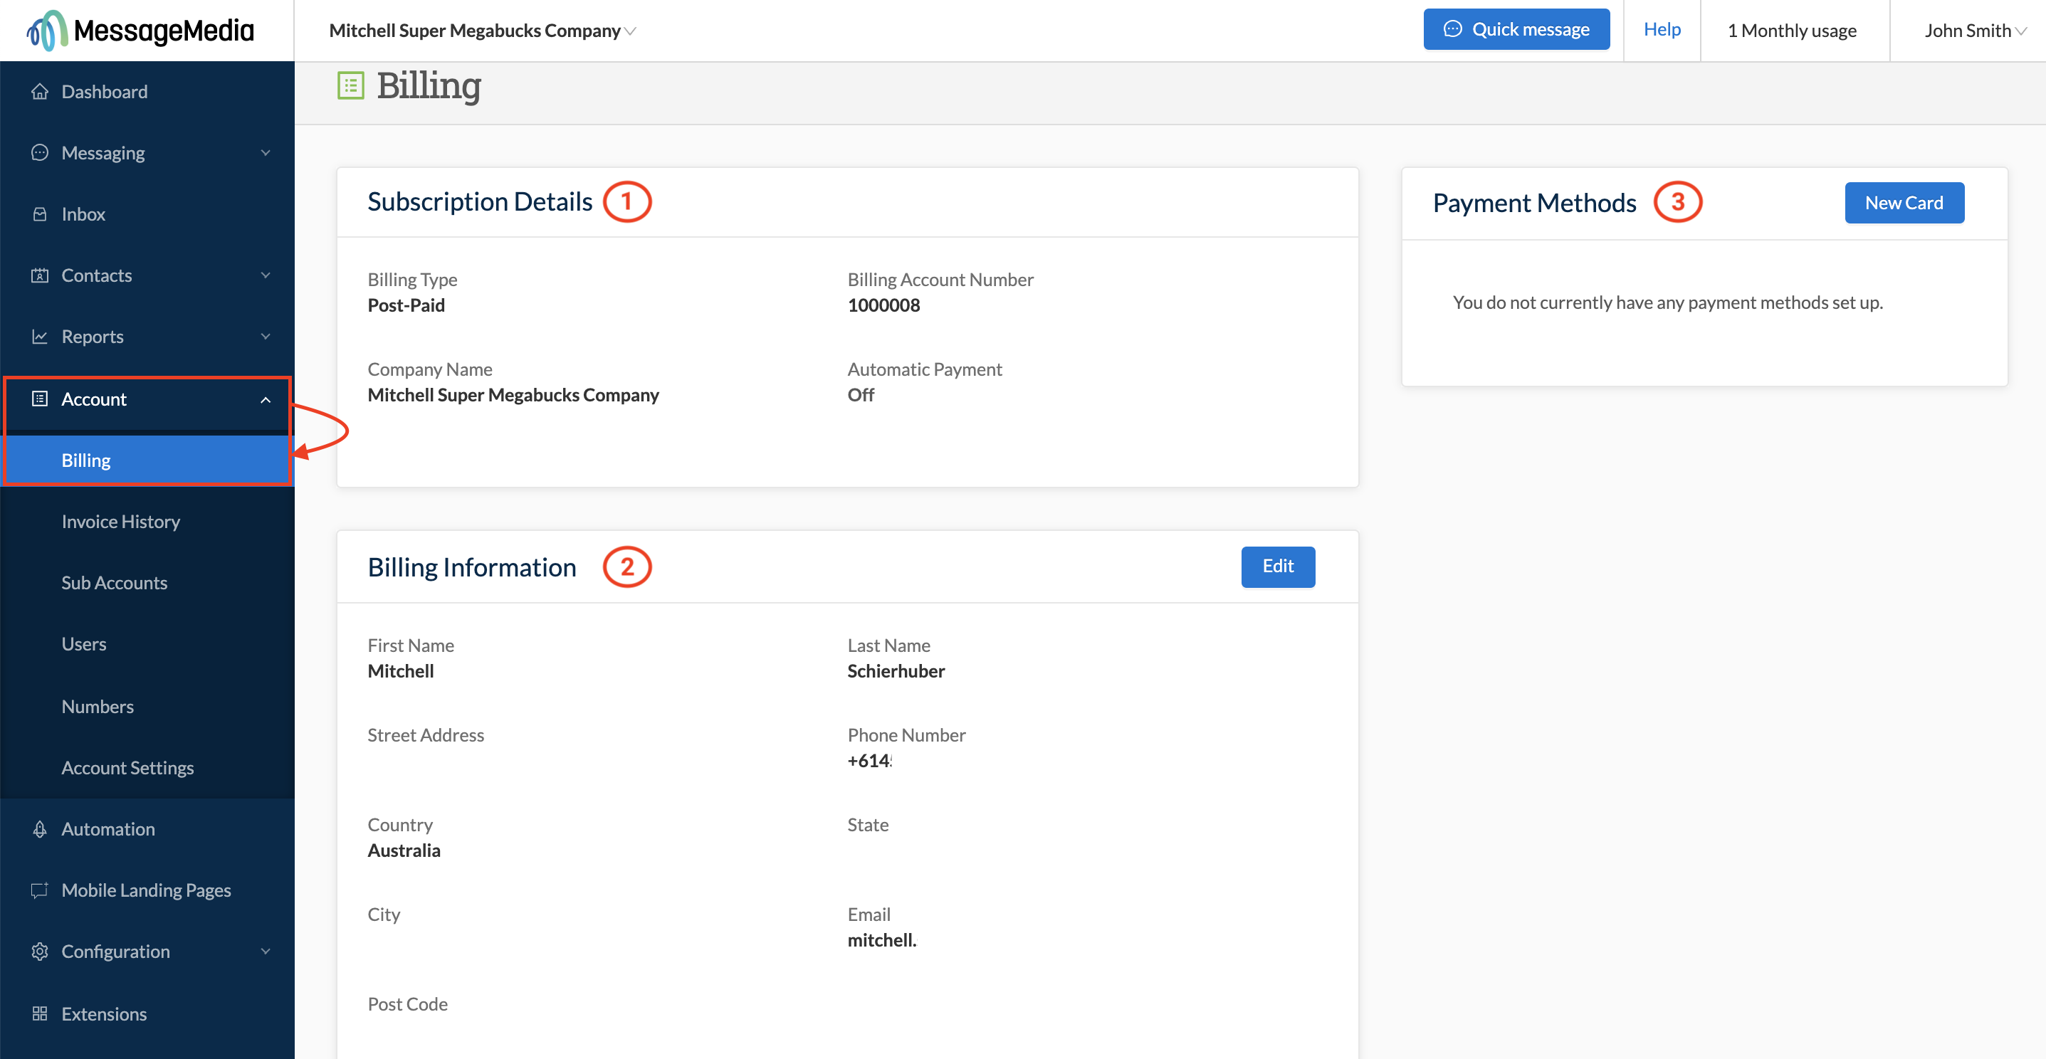Select the Reports chart icon
Image resolution: width=2046 pixels, height=1059 pixels.
41,336
